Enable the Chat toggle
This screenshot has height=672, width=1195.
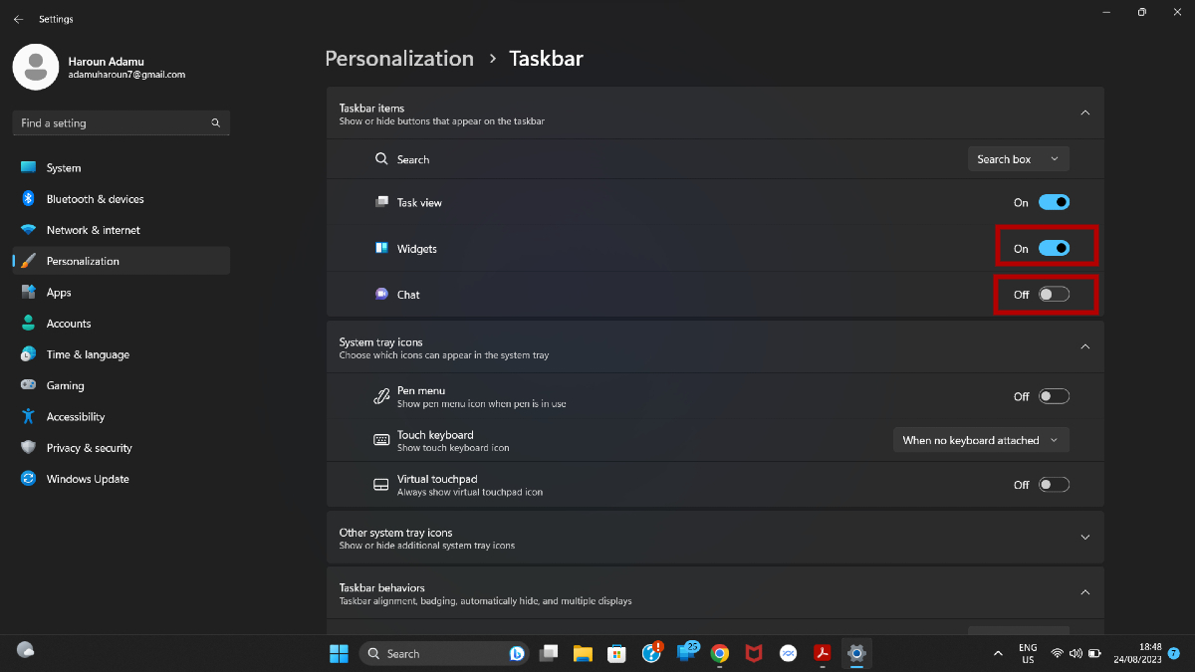coord(1054,295)
